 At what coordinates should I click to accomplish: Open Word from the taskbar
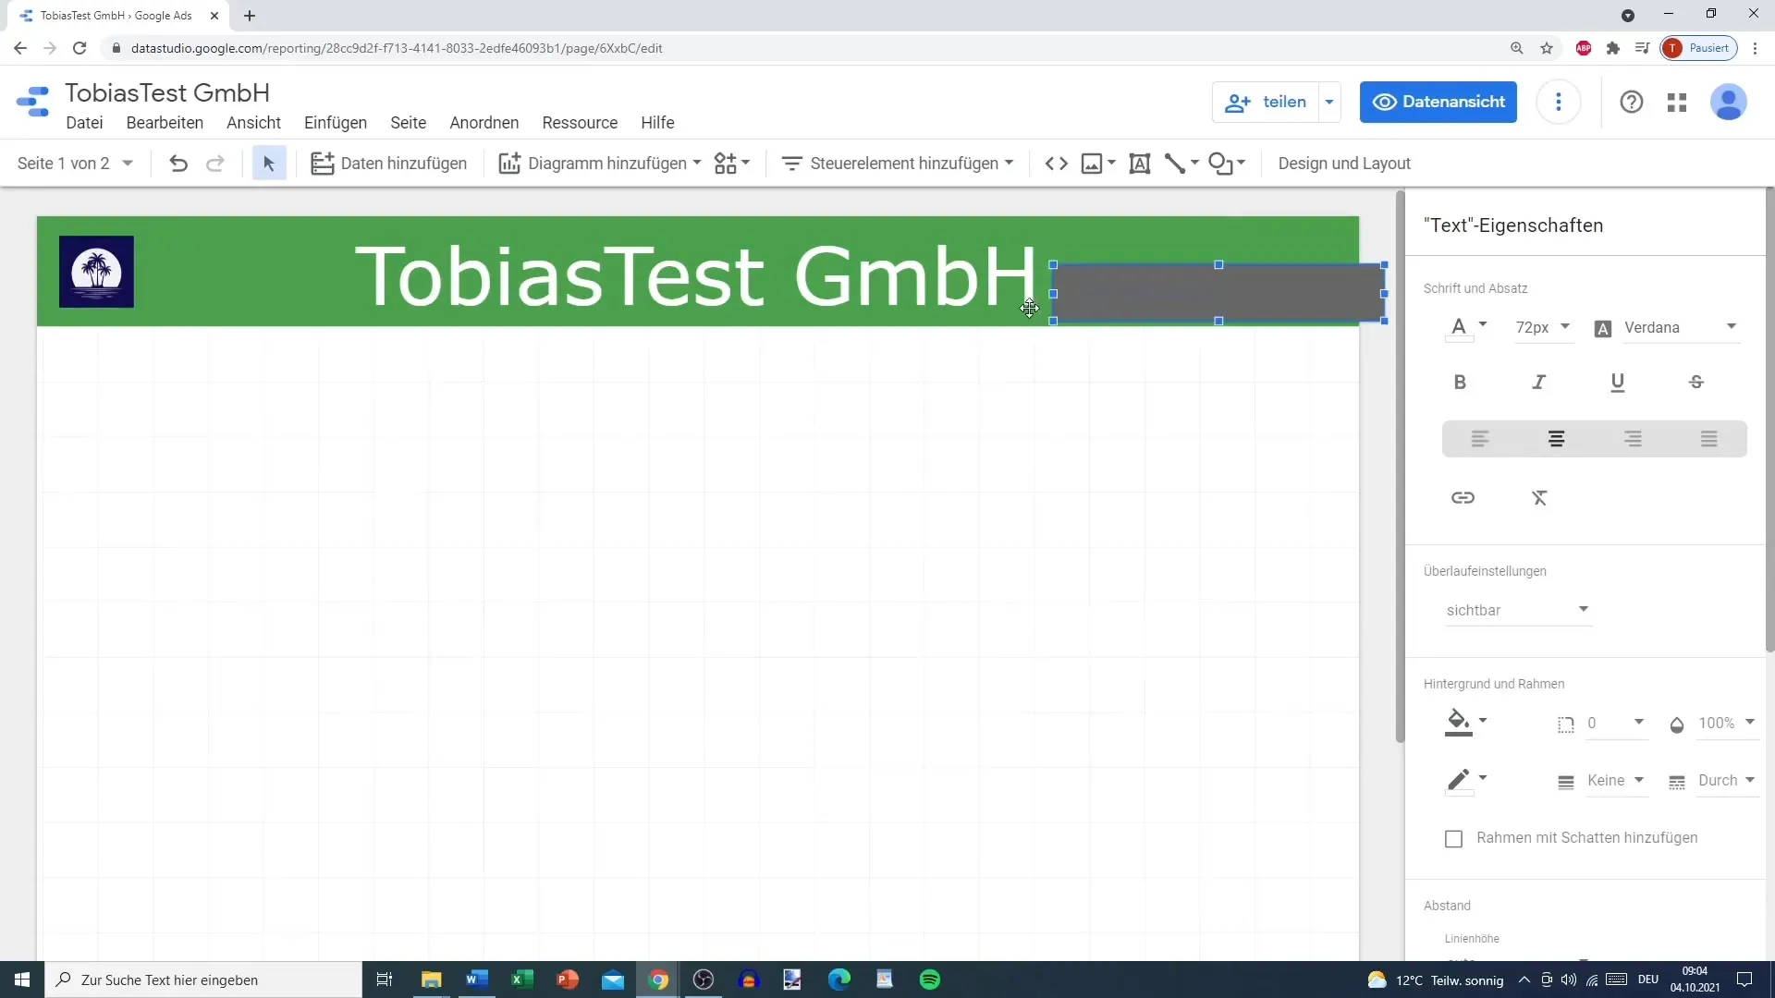[477, 980]
